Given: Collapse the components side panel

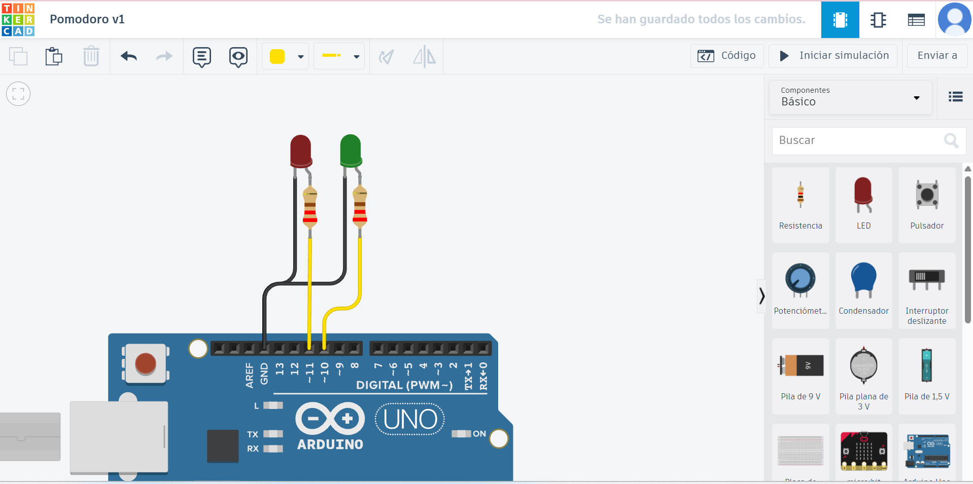Looking at the screenshot, I should click(x=761, y=296).
